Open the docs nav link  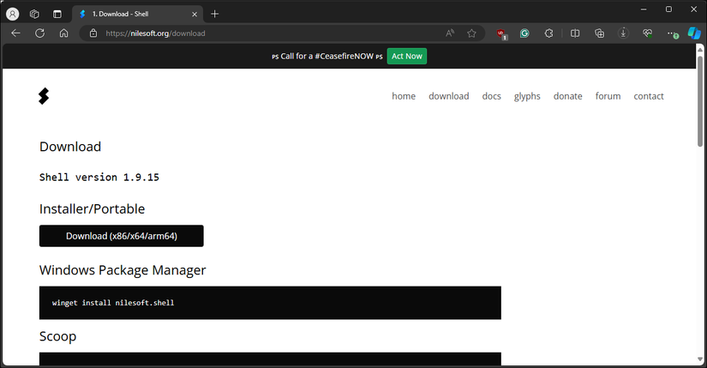click(492, 96)
